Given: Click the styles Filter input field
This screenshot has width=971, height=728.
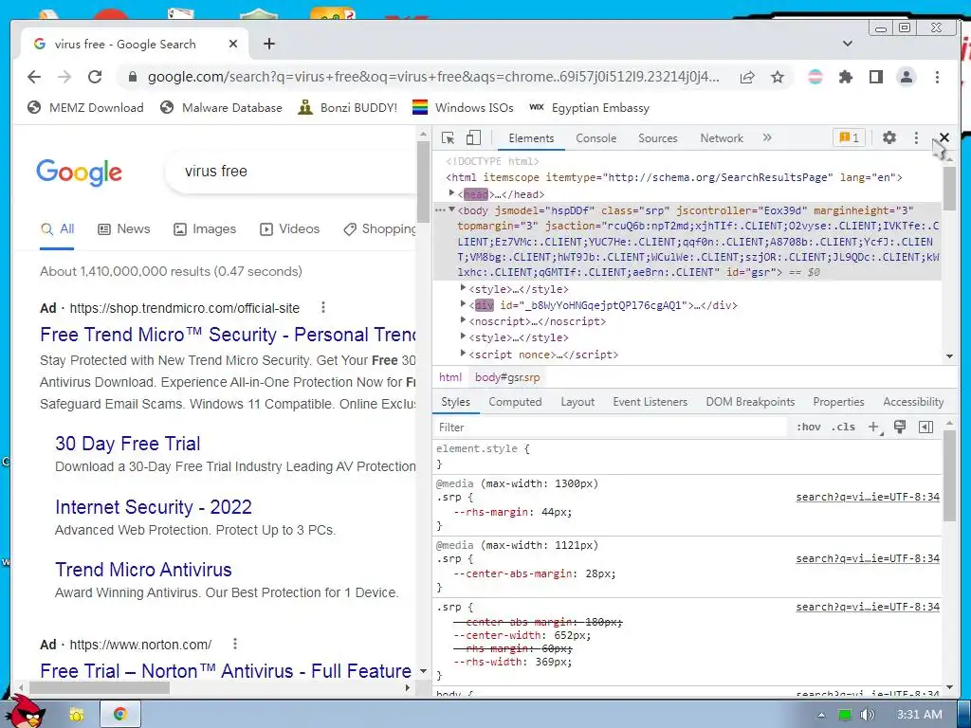Looking at the screenshot, I should (x=610, y=428).
